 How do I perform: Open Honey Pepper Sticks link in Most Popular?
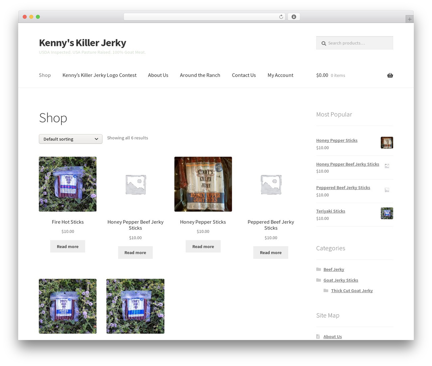(x=337, y=140)
